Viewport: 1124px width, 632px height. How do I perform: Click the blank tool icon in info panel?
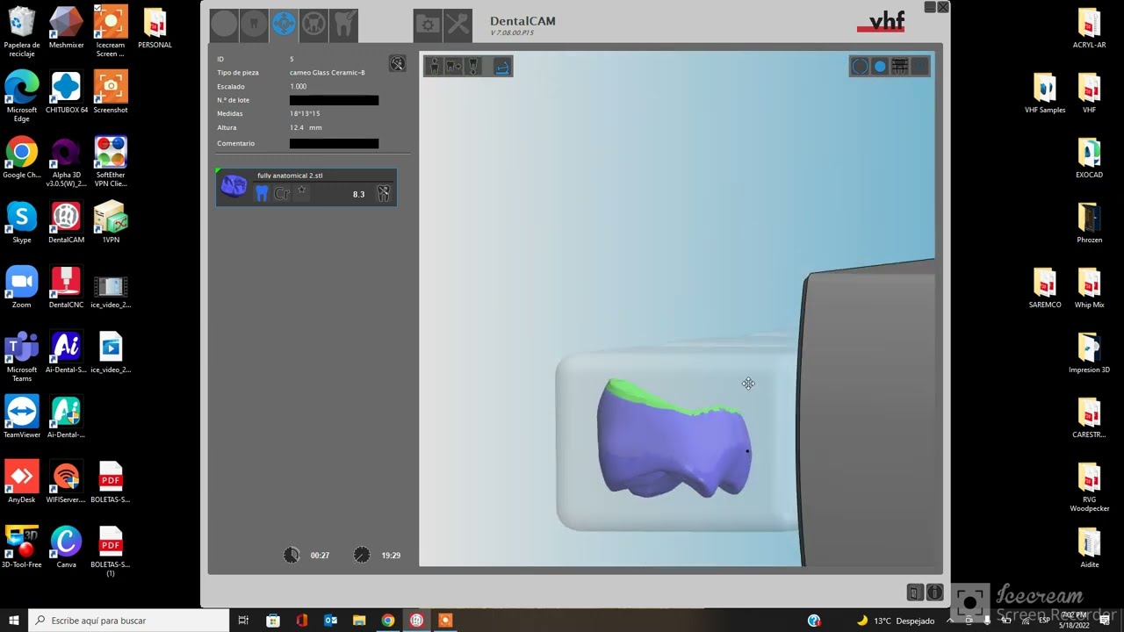point(398,63)
